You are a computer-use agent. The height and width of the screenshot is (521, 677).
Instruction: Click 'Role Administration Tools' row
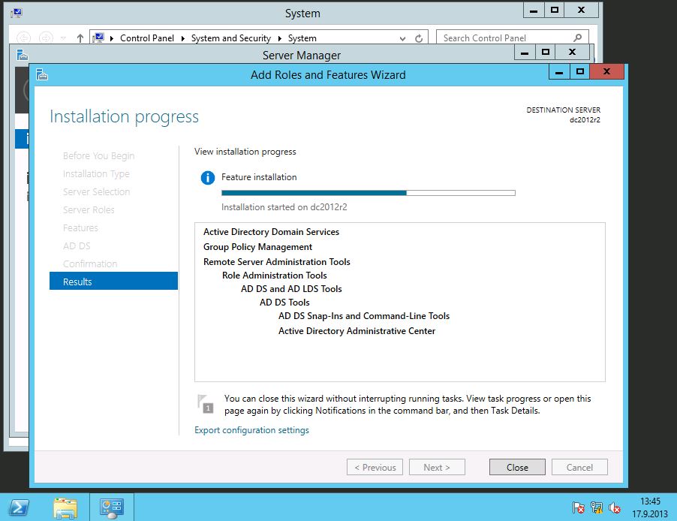tap(275, 276)
